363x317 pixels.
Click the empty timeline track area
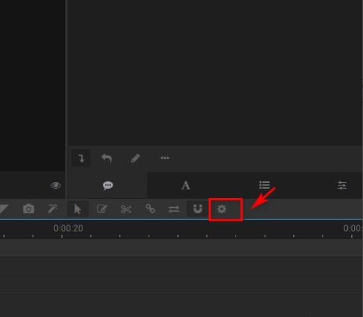point(182,277)
